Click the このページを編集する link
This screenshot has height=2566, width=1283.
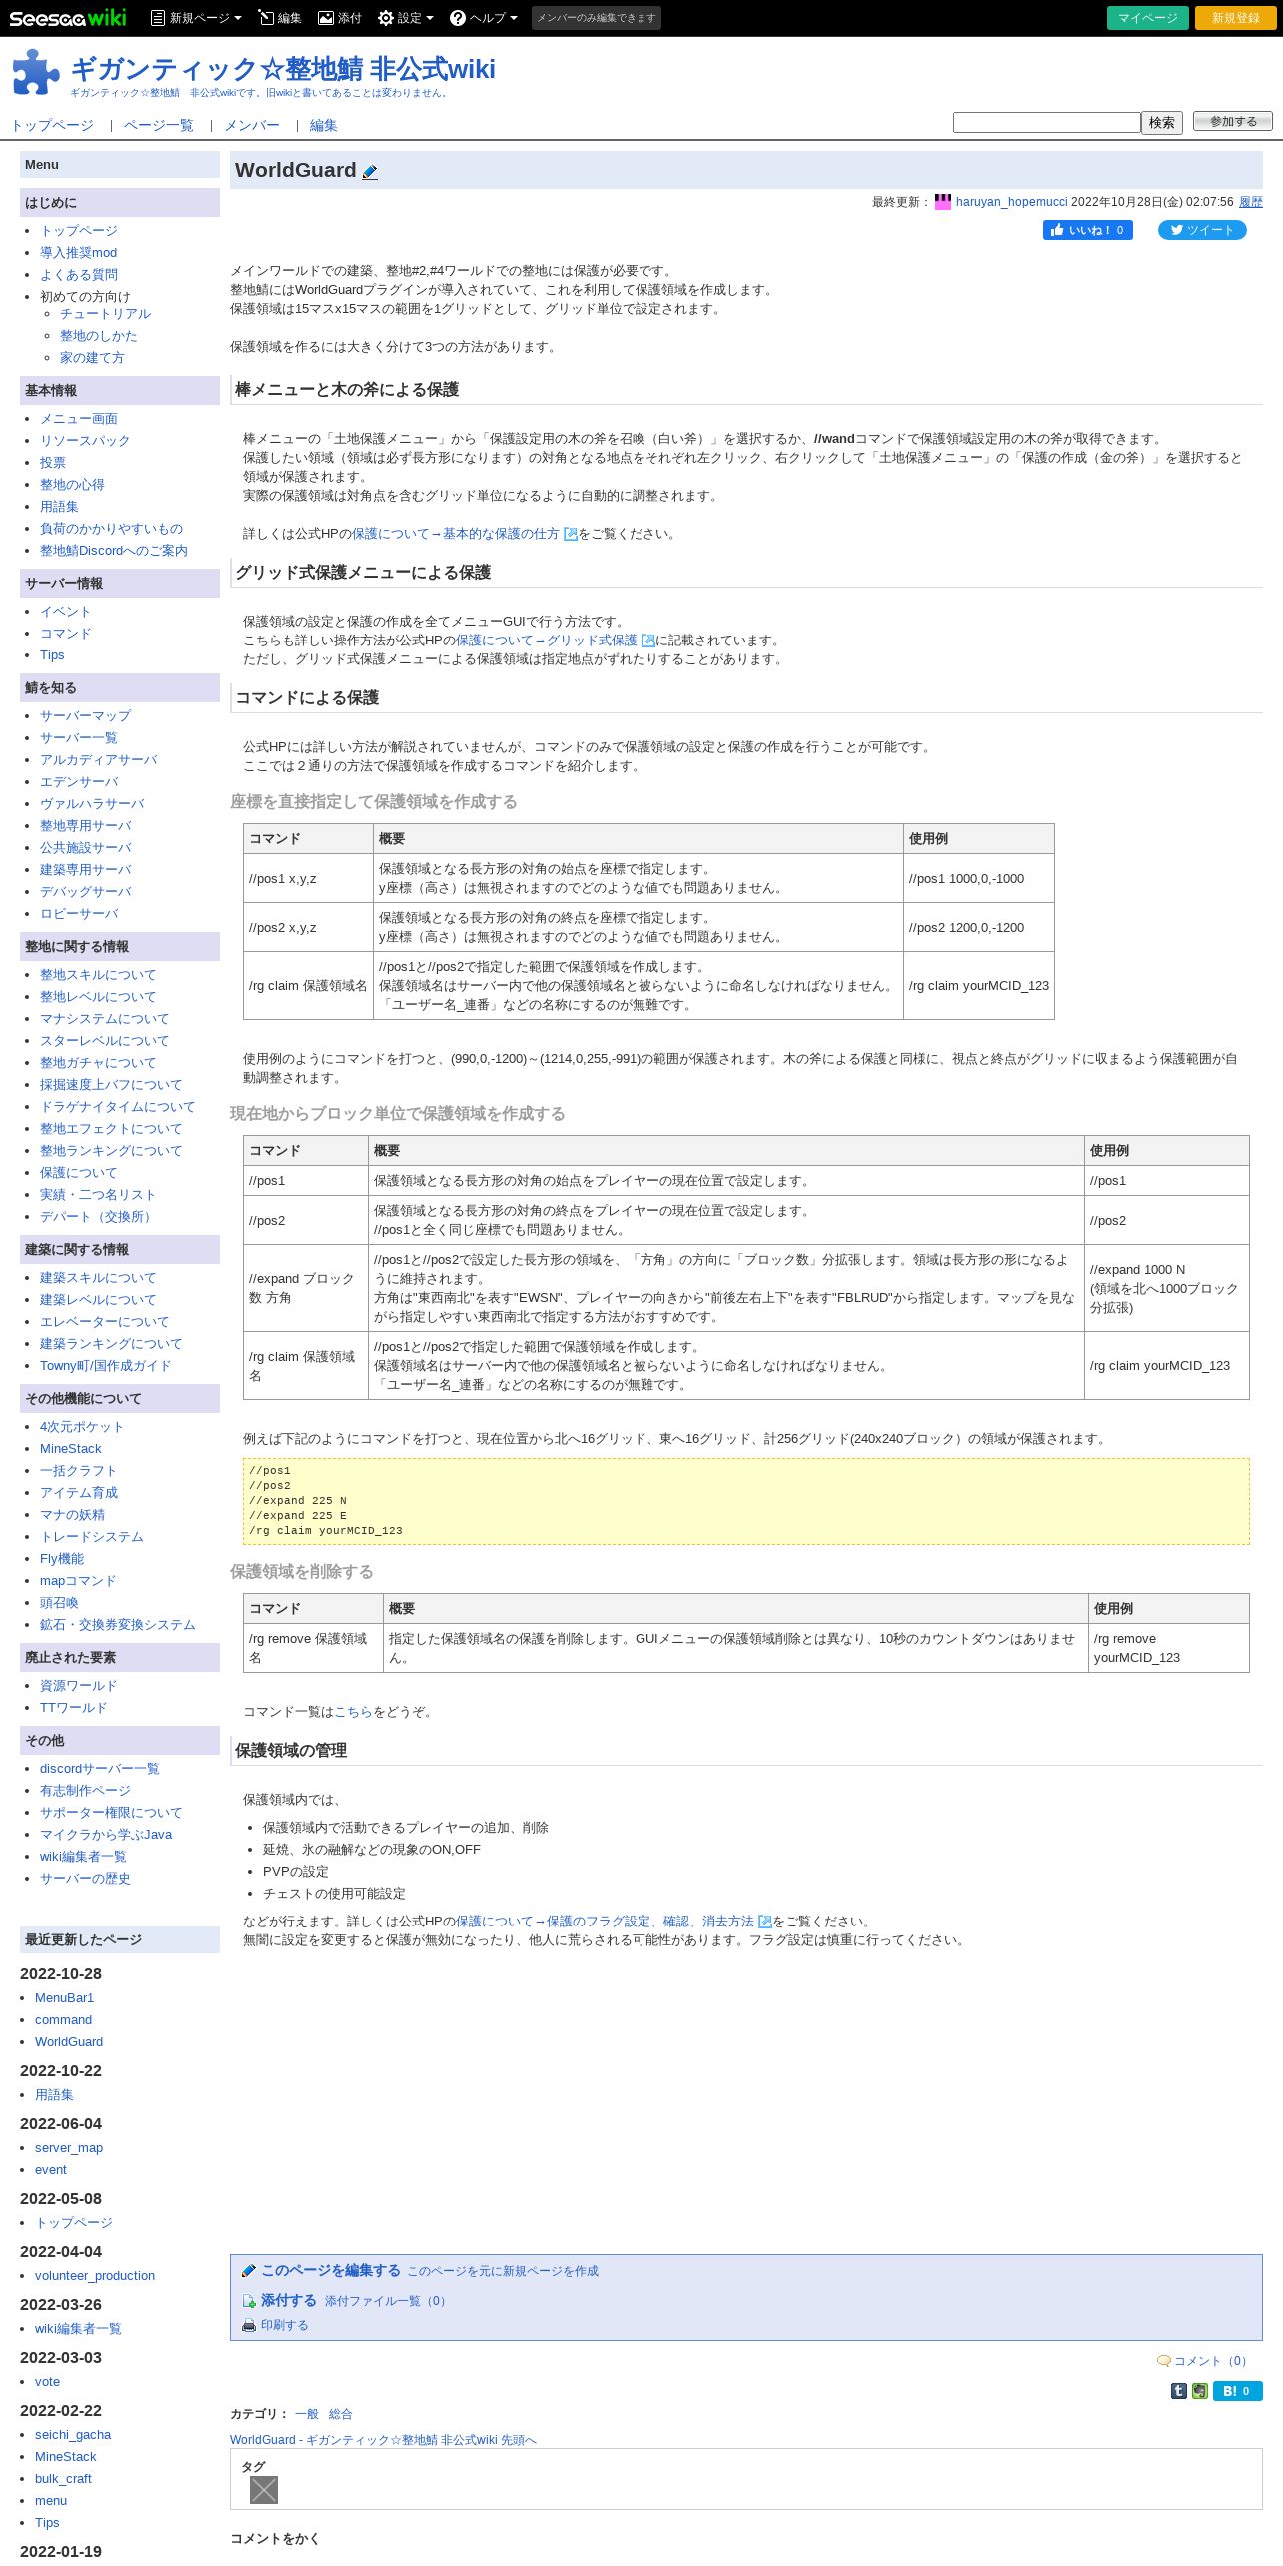point(331,2270)
